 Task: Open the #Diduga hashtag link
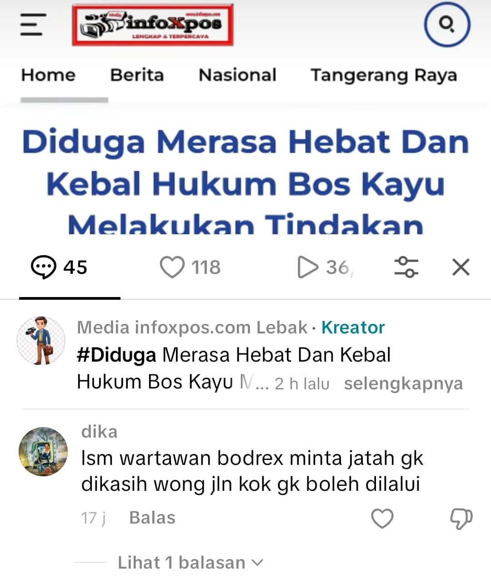116,355
